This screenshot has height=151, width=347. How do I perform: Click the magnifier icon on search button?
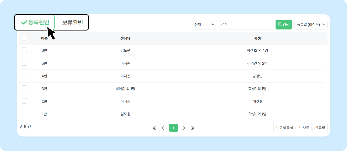(280, 24)
